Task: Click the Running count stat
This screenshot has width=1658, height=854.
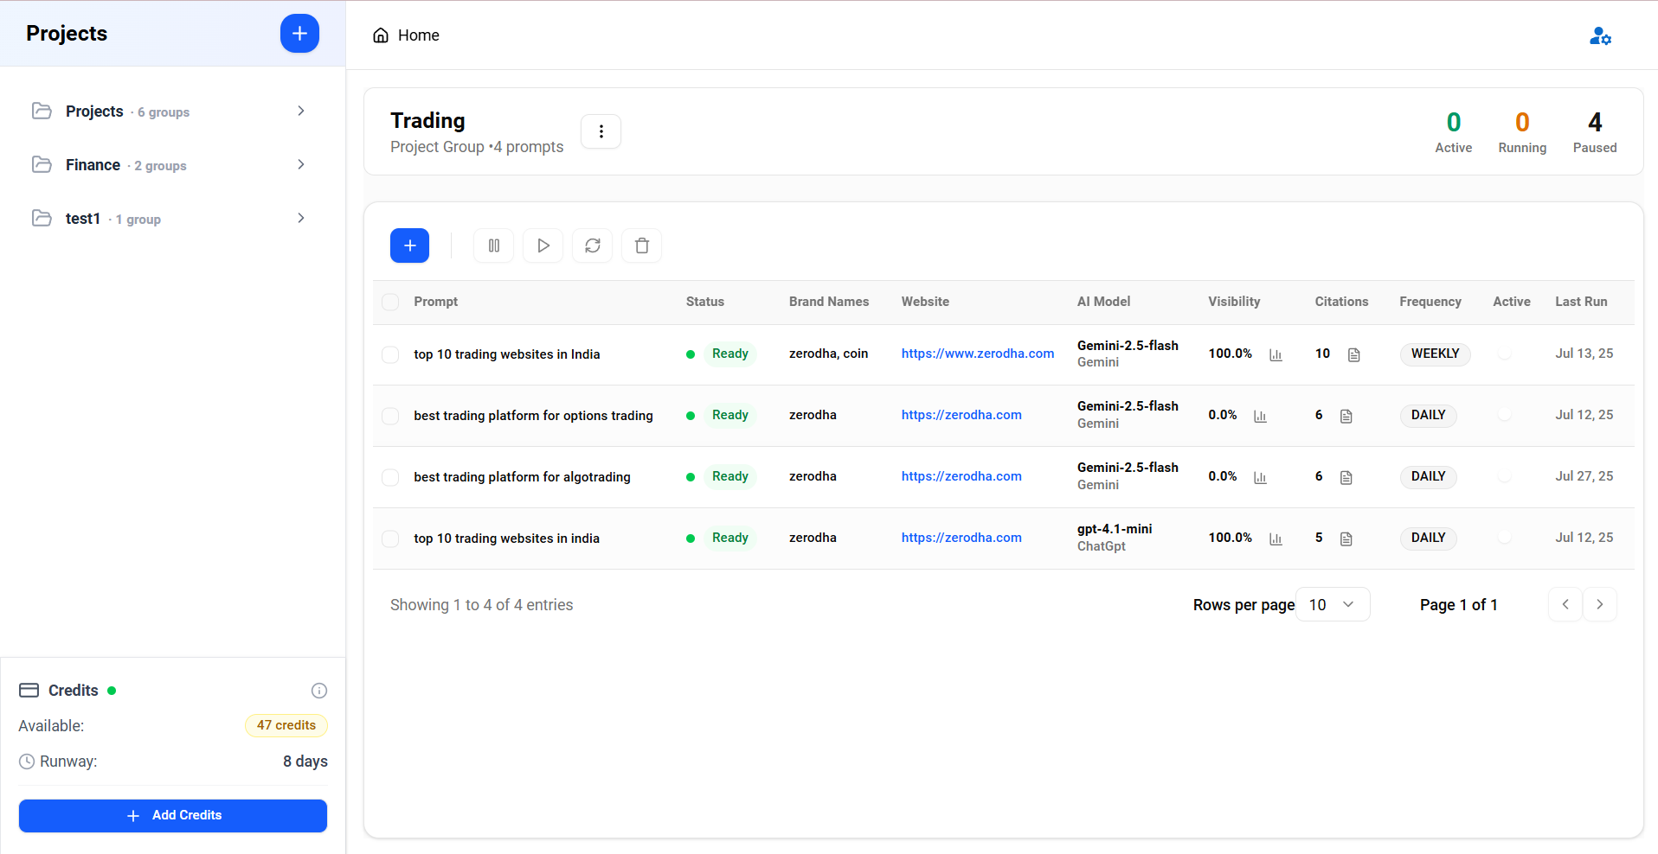Action: [x=1522, y=131]
